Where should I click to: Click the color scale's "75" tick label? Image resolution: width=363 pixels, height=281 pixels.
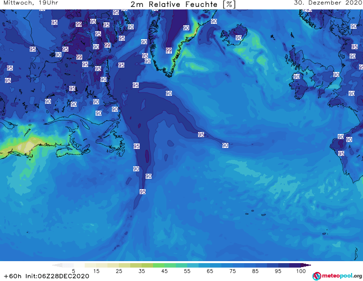tap(232, 271)
